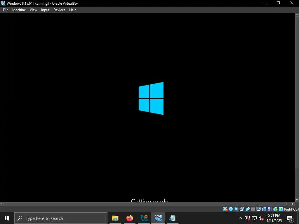The width and height of the screenshot is (299, 224).
Task: Open the Help menu
Action: coord(73,10)
